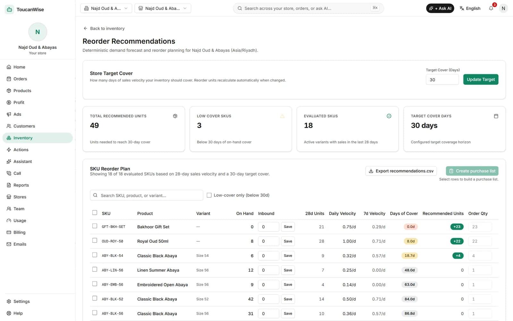Click the Low Cover SKUs warning icon

pyautogui.click(x=282, y=116)
